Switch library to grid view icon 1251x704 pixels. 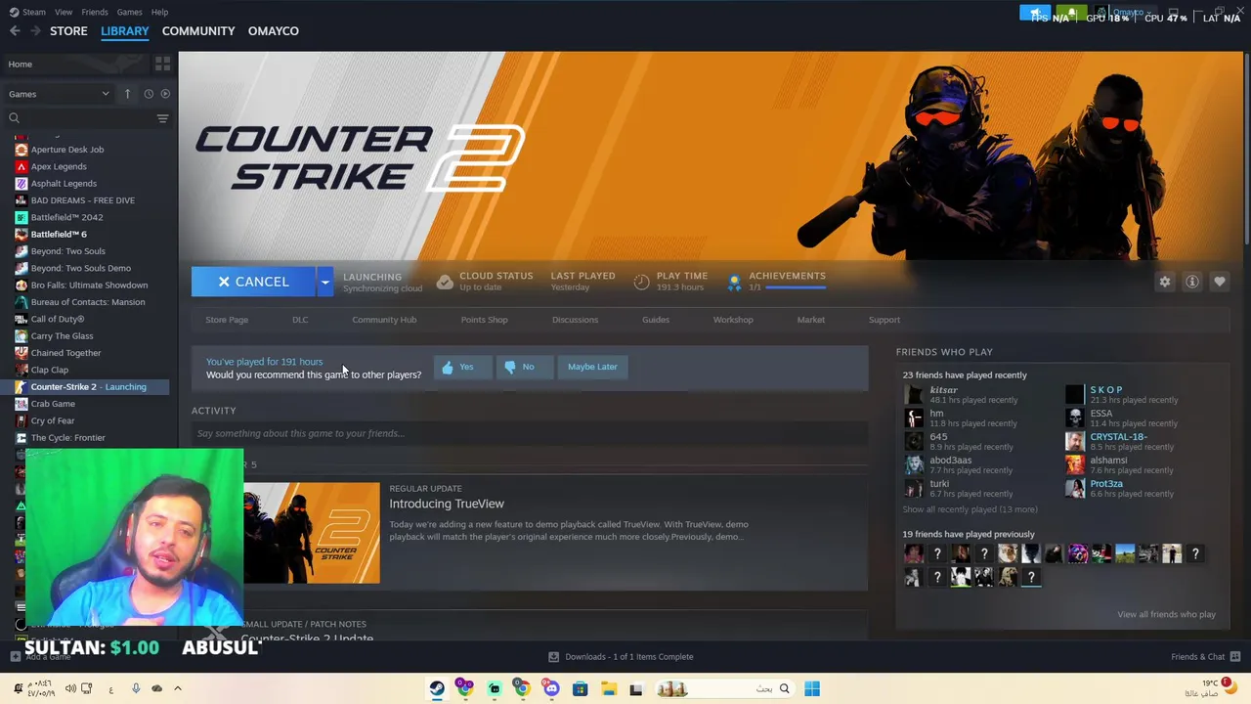pos(162,64)
